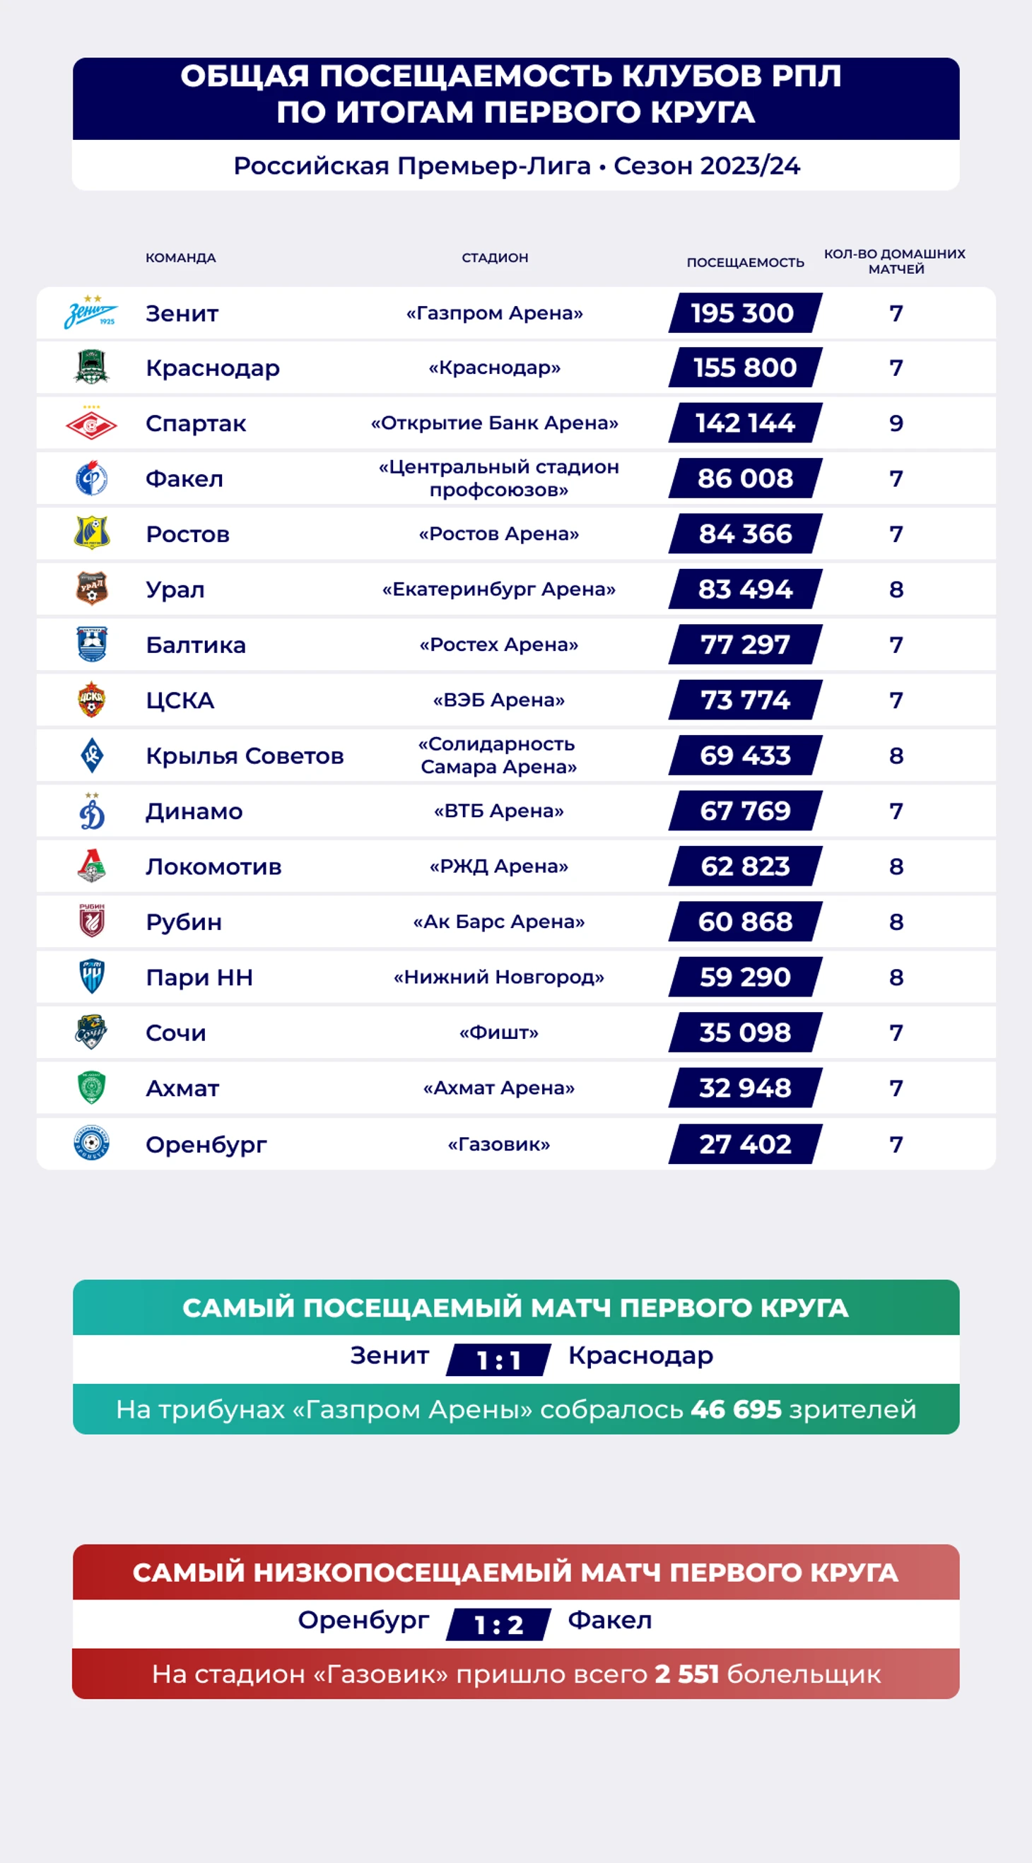Screen dimensions: 1032x1863
Task: Click the Зенит attendance badge 195 300
Action: tap(745, 312)
